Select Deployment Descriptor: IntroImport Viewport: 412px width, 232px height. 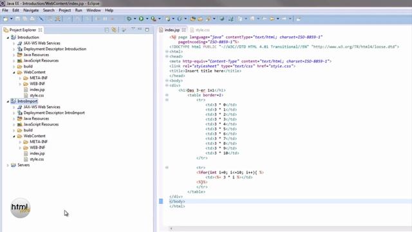[x=54, y=113]
